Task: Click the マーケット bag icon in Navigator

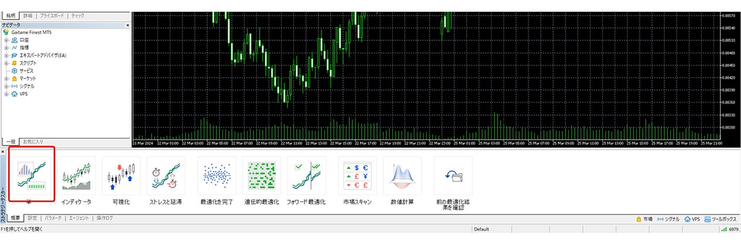Action: tap(14, 78)
